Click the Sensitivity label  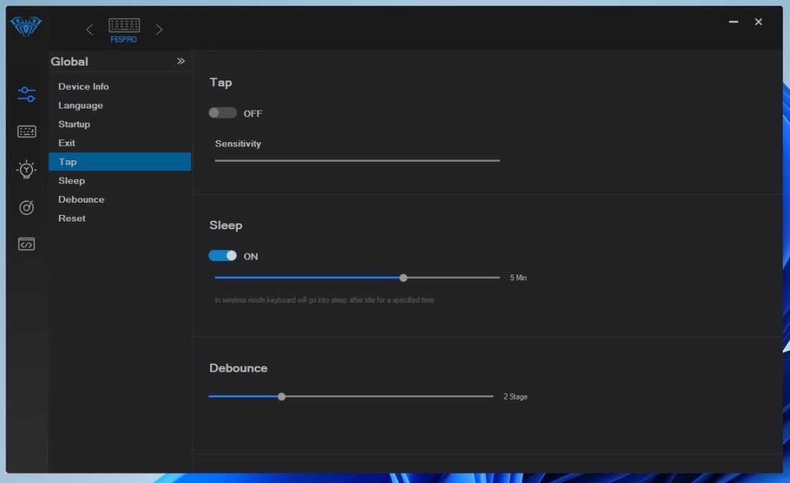pyautogui.click(x=238, y=144)
